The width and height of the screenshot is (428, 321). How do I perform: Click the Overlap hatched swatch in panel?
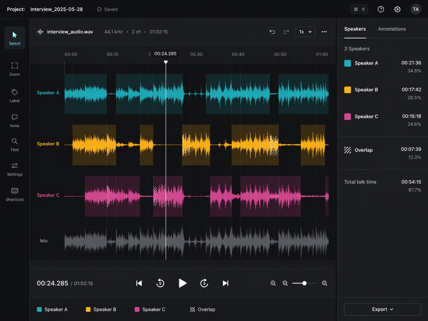coord(348,150)
